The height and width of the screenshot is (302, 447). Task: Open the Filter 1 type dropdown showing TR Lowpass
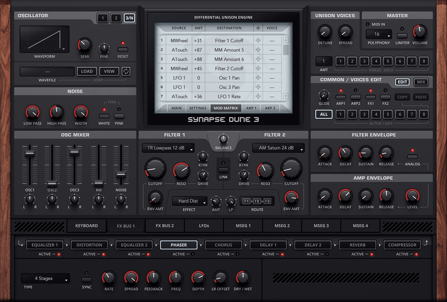tap(168, 148)
